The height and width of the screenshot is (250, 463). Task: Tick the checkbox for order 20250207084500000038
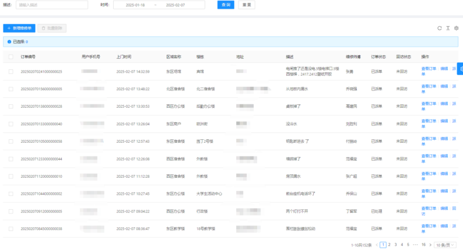11,229
